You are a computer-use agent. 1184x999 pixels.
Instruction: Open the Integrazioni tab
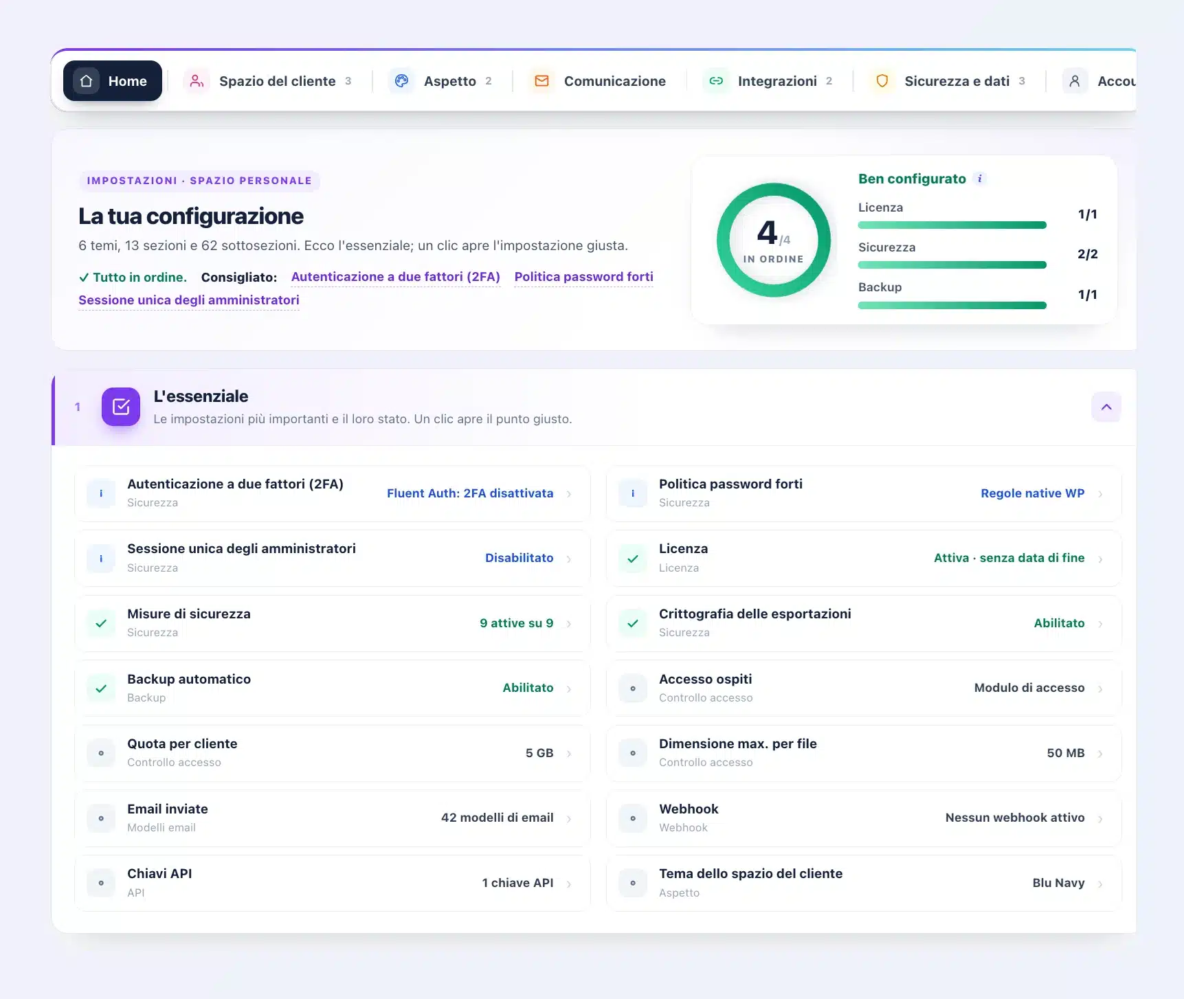(x=769, y=81)
